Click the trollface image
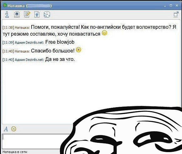Viewport: 182px width, 154px height. click(x=121, y=130)
